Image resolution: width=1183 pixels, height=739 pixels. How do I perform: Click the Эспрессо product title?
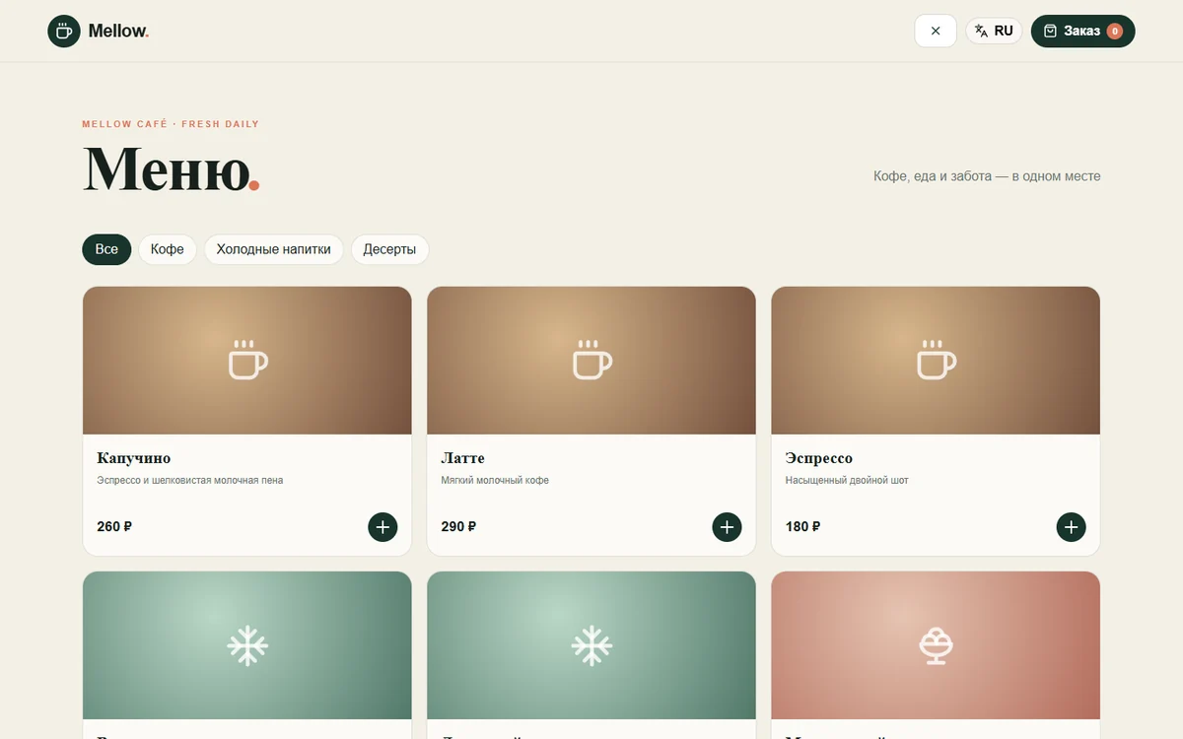coord(819,458)
